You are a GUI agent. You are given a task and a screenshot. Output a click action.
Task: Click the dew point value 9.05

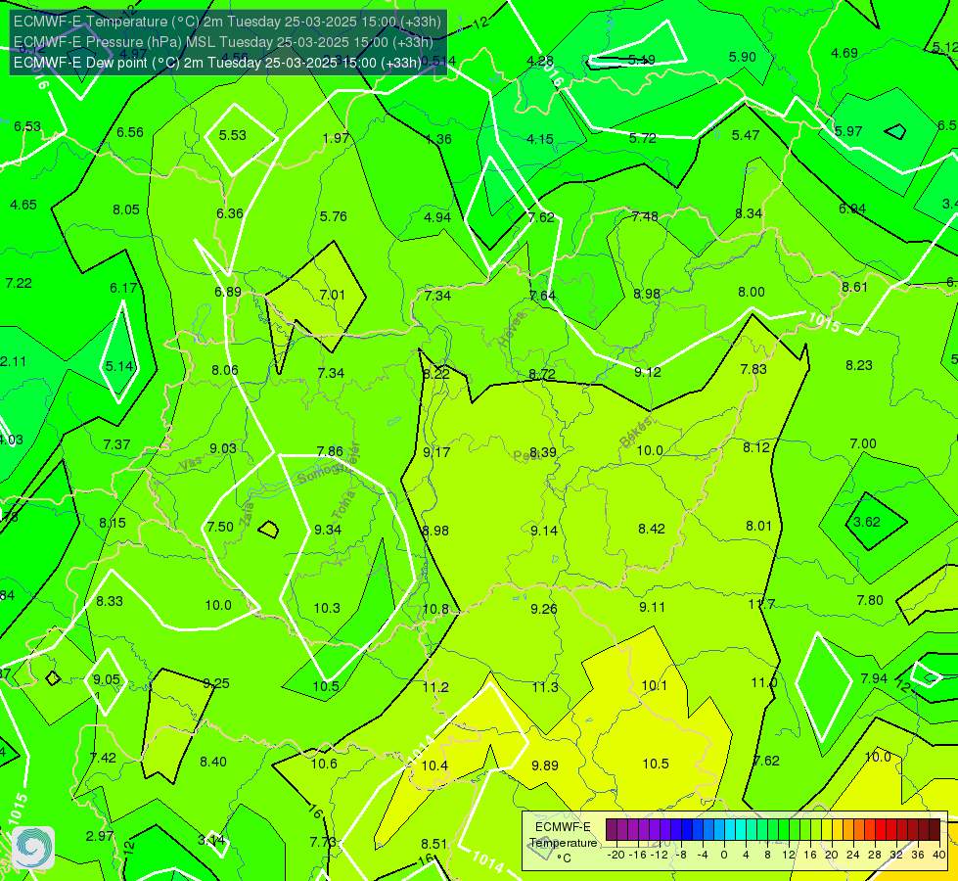(x=107, y=680)
